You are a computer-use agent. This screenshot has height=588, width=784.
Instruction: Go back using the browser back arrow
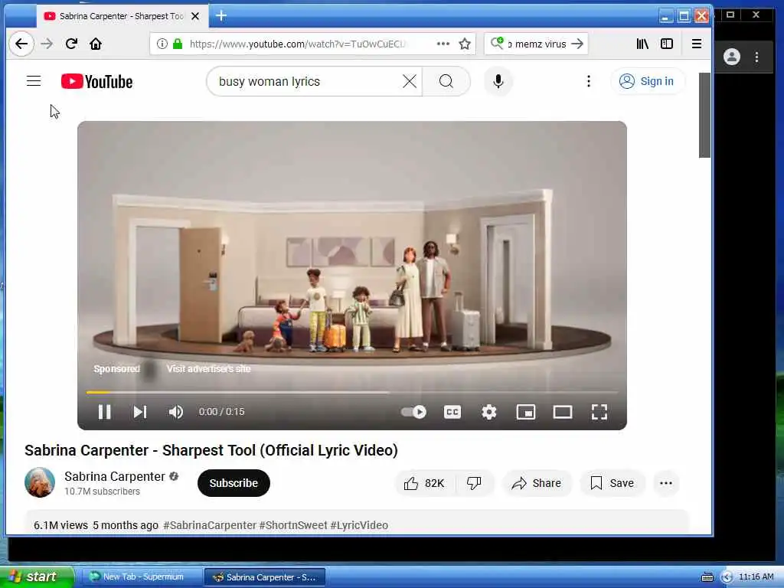(x=21, y=44)
